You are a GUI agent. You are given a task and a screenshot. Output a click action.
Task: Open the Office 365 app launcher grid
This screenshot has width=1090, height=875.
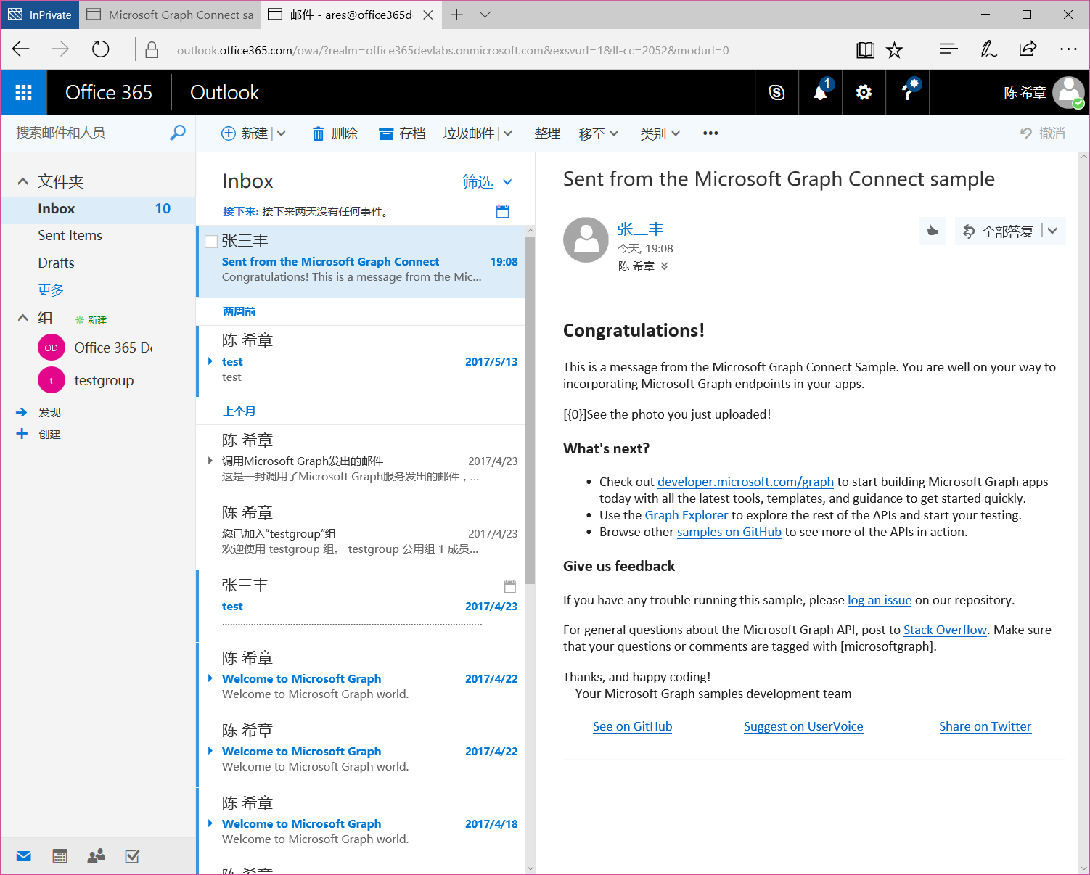point(23,93)
